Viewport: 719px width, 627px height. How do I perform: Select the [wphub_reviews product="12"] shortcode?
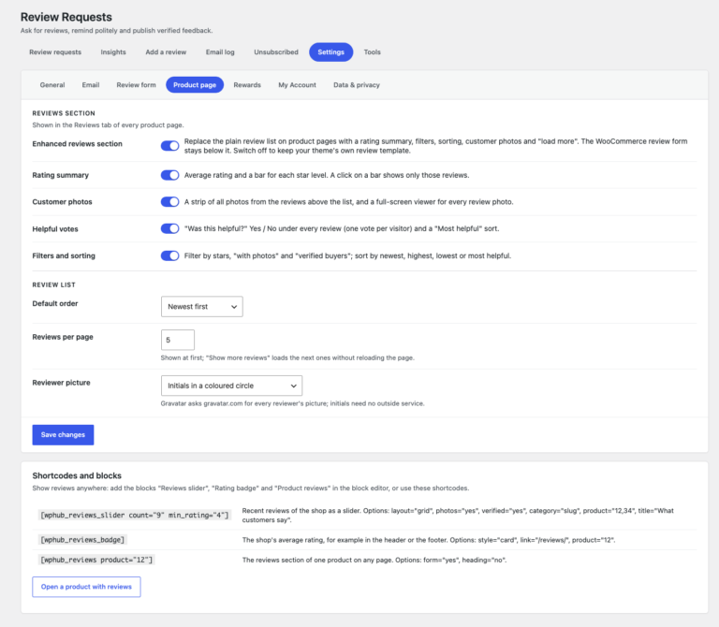click(x=96, y=560)
